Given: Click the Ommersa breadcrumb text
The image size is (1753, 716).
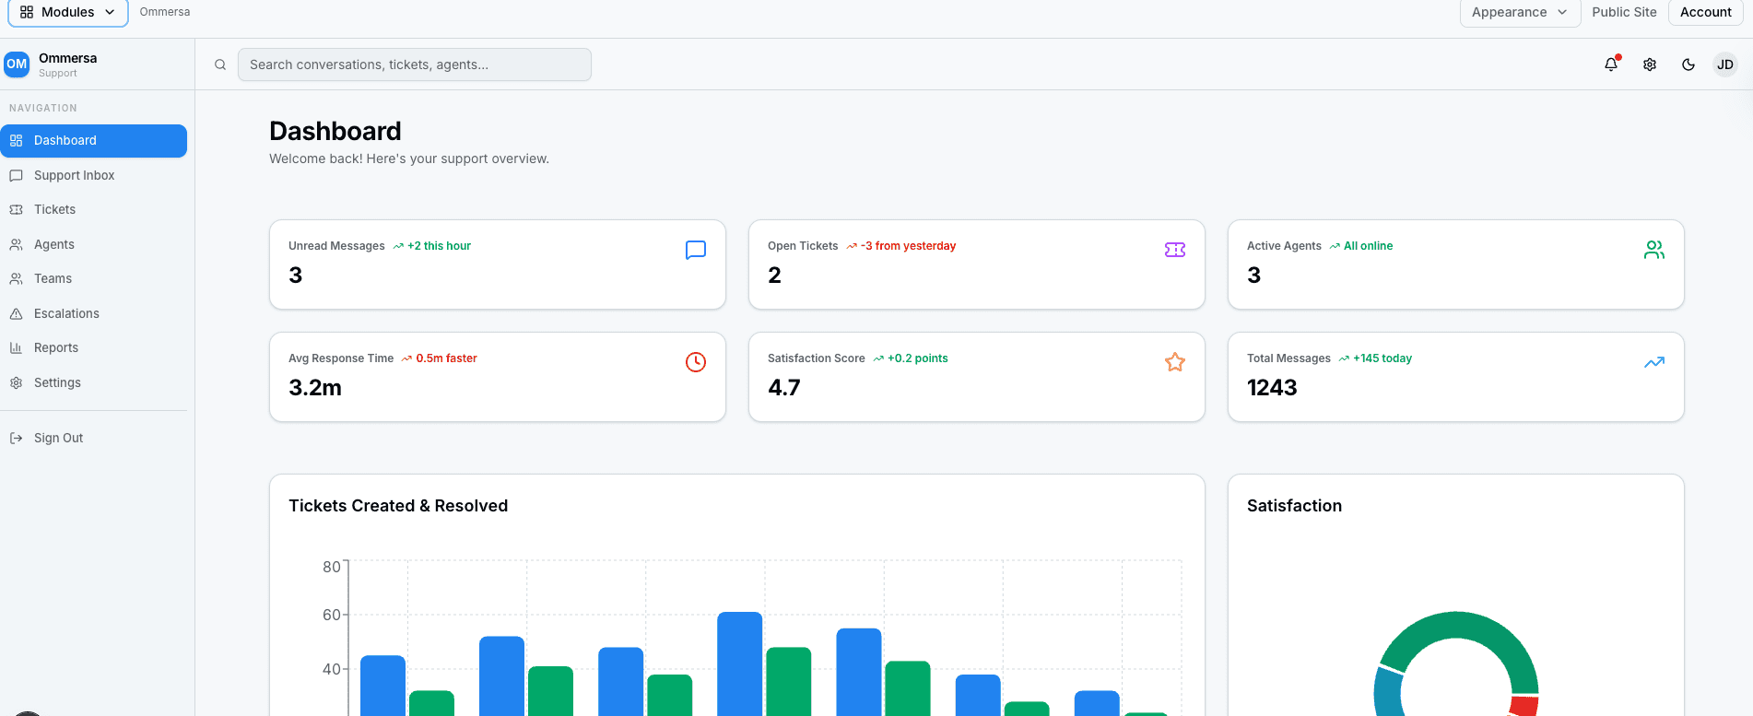Looking at the screenshot, I should [165, 12].
